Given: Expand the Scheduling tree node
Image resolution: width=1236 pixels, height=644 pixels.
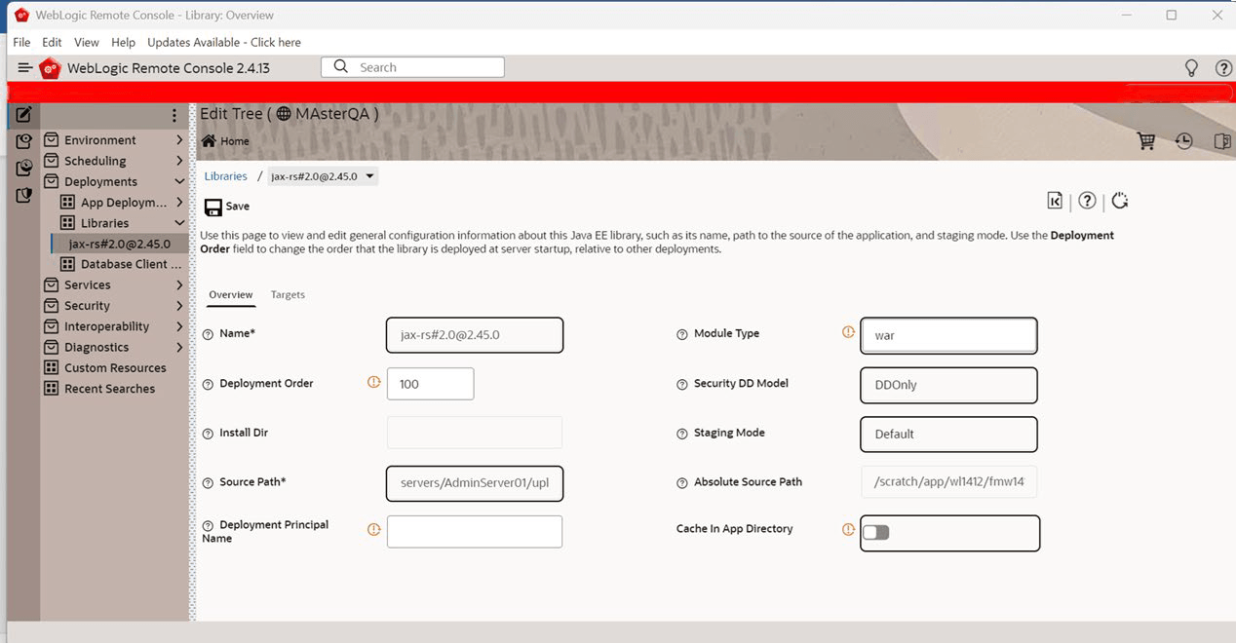Looking at the screenshot, I should pyautogui.click(x=179, y=161).
